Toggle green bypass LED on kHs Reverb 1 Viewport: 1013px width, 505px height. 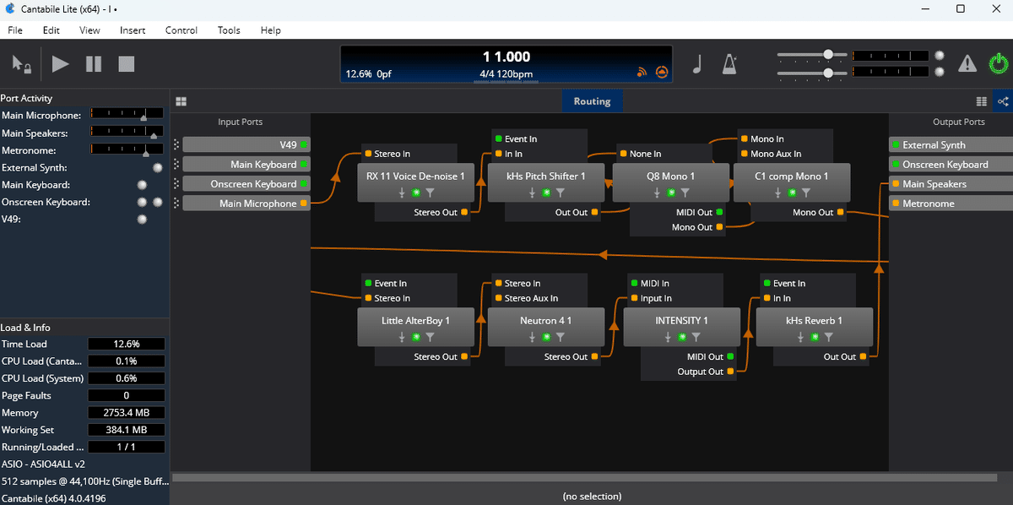tap(815, 337)
